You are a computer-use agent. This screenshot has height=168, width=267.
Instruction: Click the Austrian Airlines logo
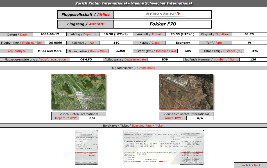click(163, 14)
